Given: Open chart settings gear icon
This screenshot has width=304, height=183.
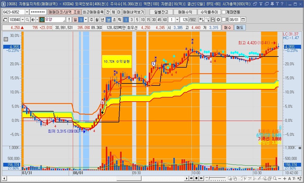Looking at the screenshot, I should click(x=218, y=20).
